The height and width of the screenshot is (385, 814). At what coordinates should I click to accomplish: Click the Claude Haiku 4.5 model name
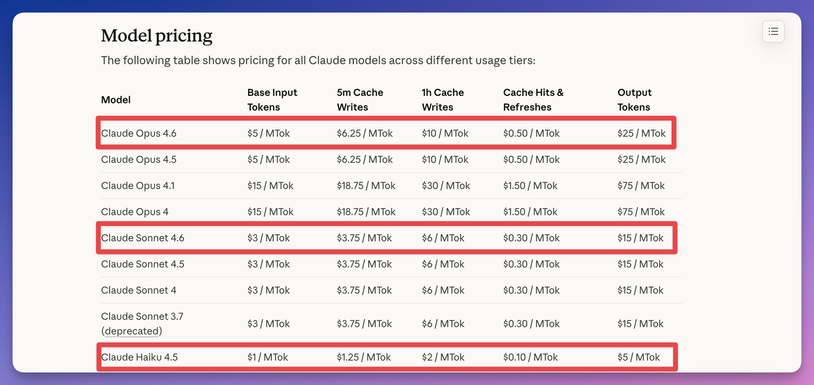coord(139,357)
